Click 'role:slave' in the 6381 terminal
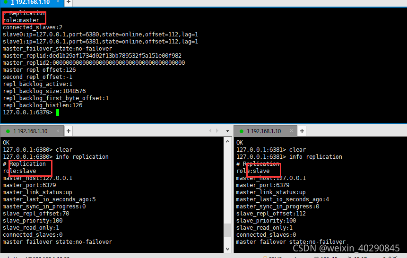The width and height of the screenshot is (407, 258). [253, 171]
